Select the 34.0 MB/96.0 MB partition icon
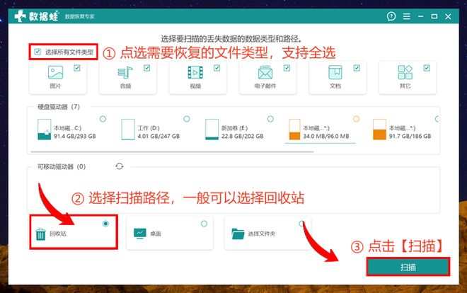Screen dimensions: 467x293 click(x=295, y=130)
